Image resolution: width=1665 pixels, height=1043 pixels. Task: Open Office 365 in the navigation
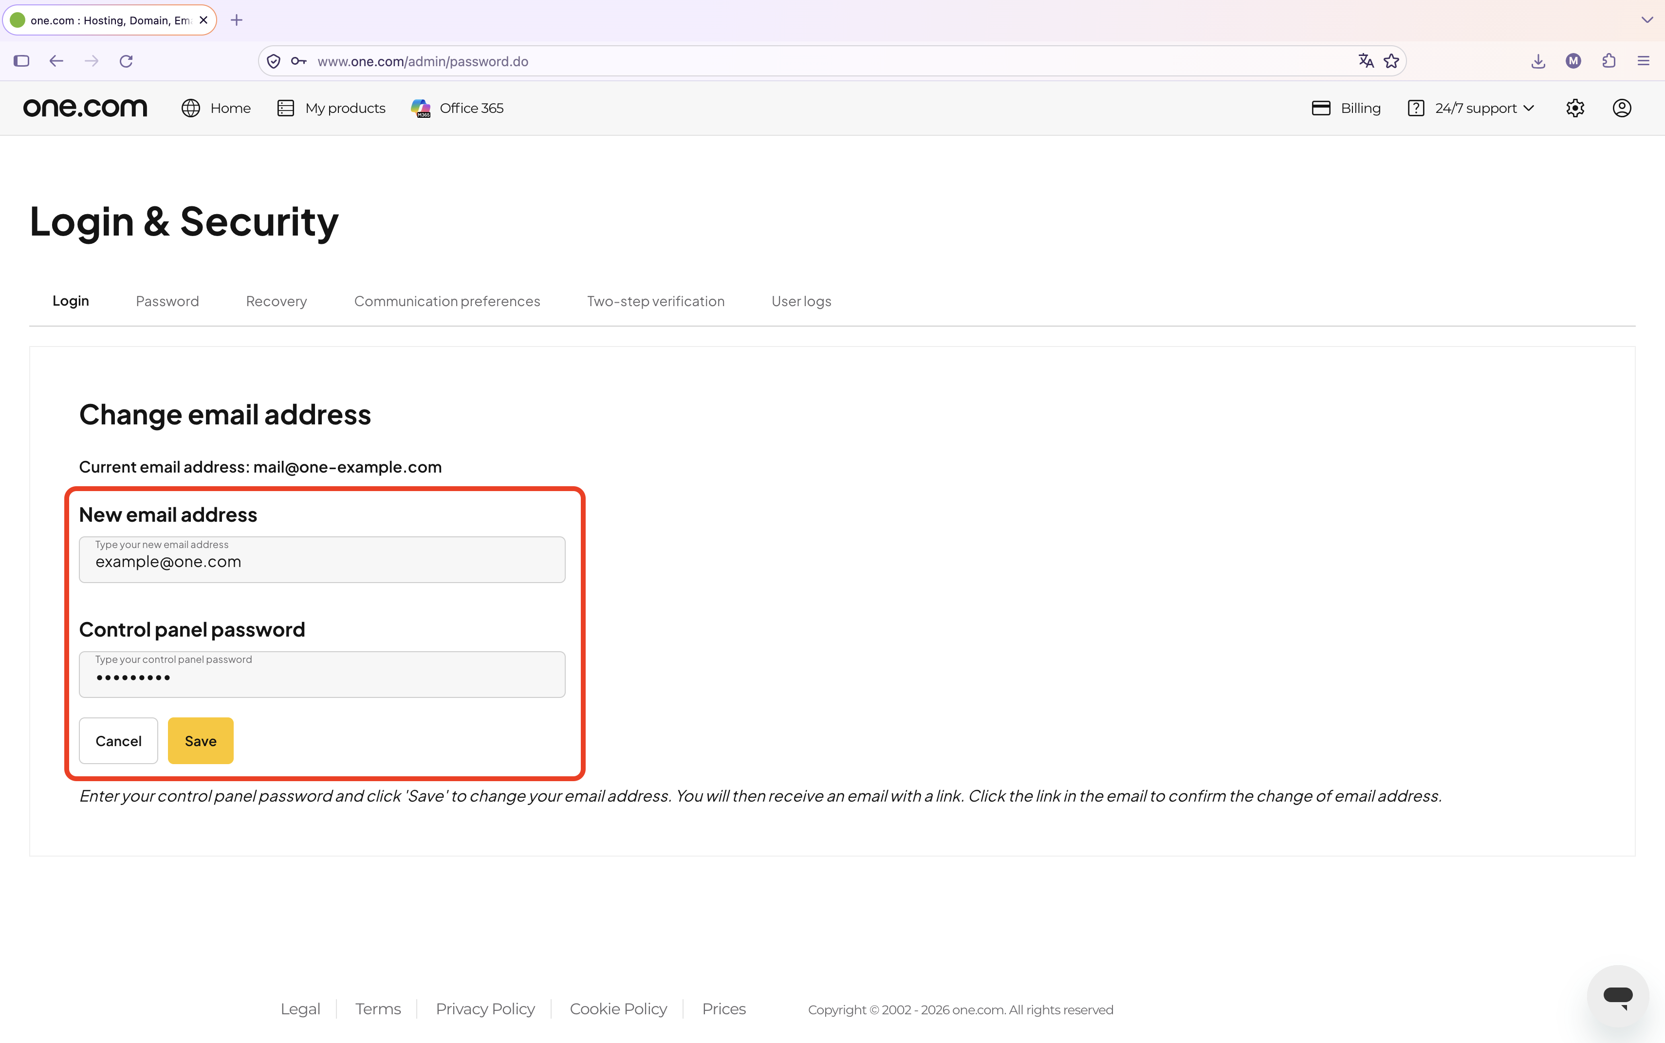(x=457, y=108)
